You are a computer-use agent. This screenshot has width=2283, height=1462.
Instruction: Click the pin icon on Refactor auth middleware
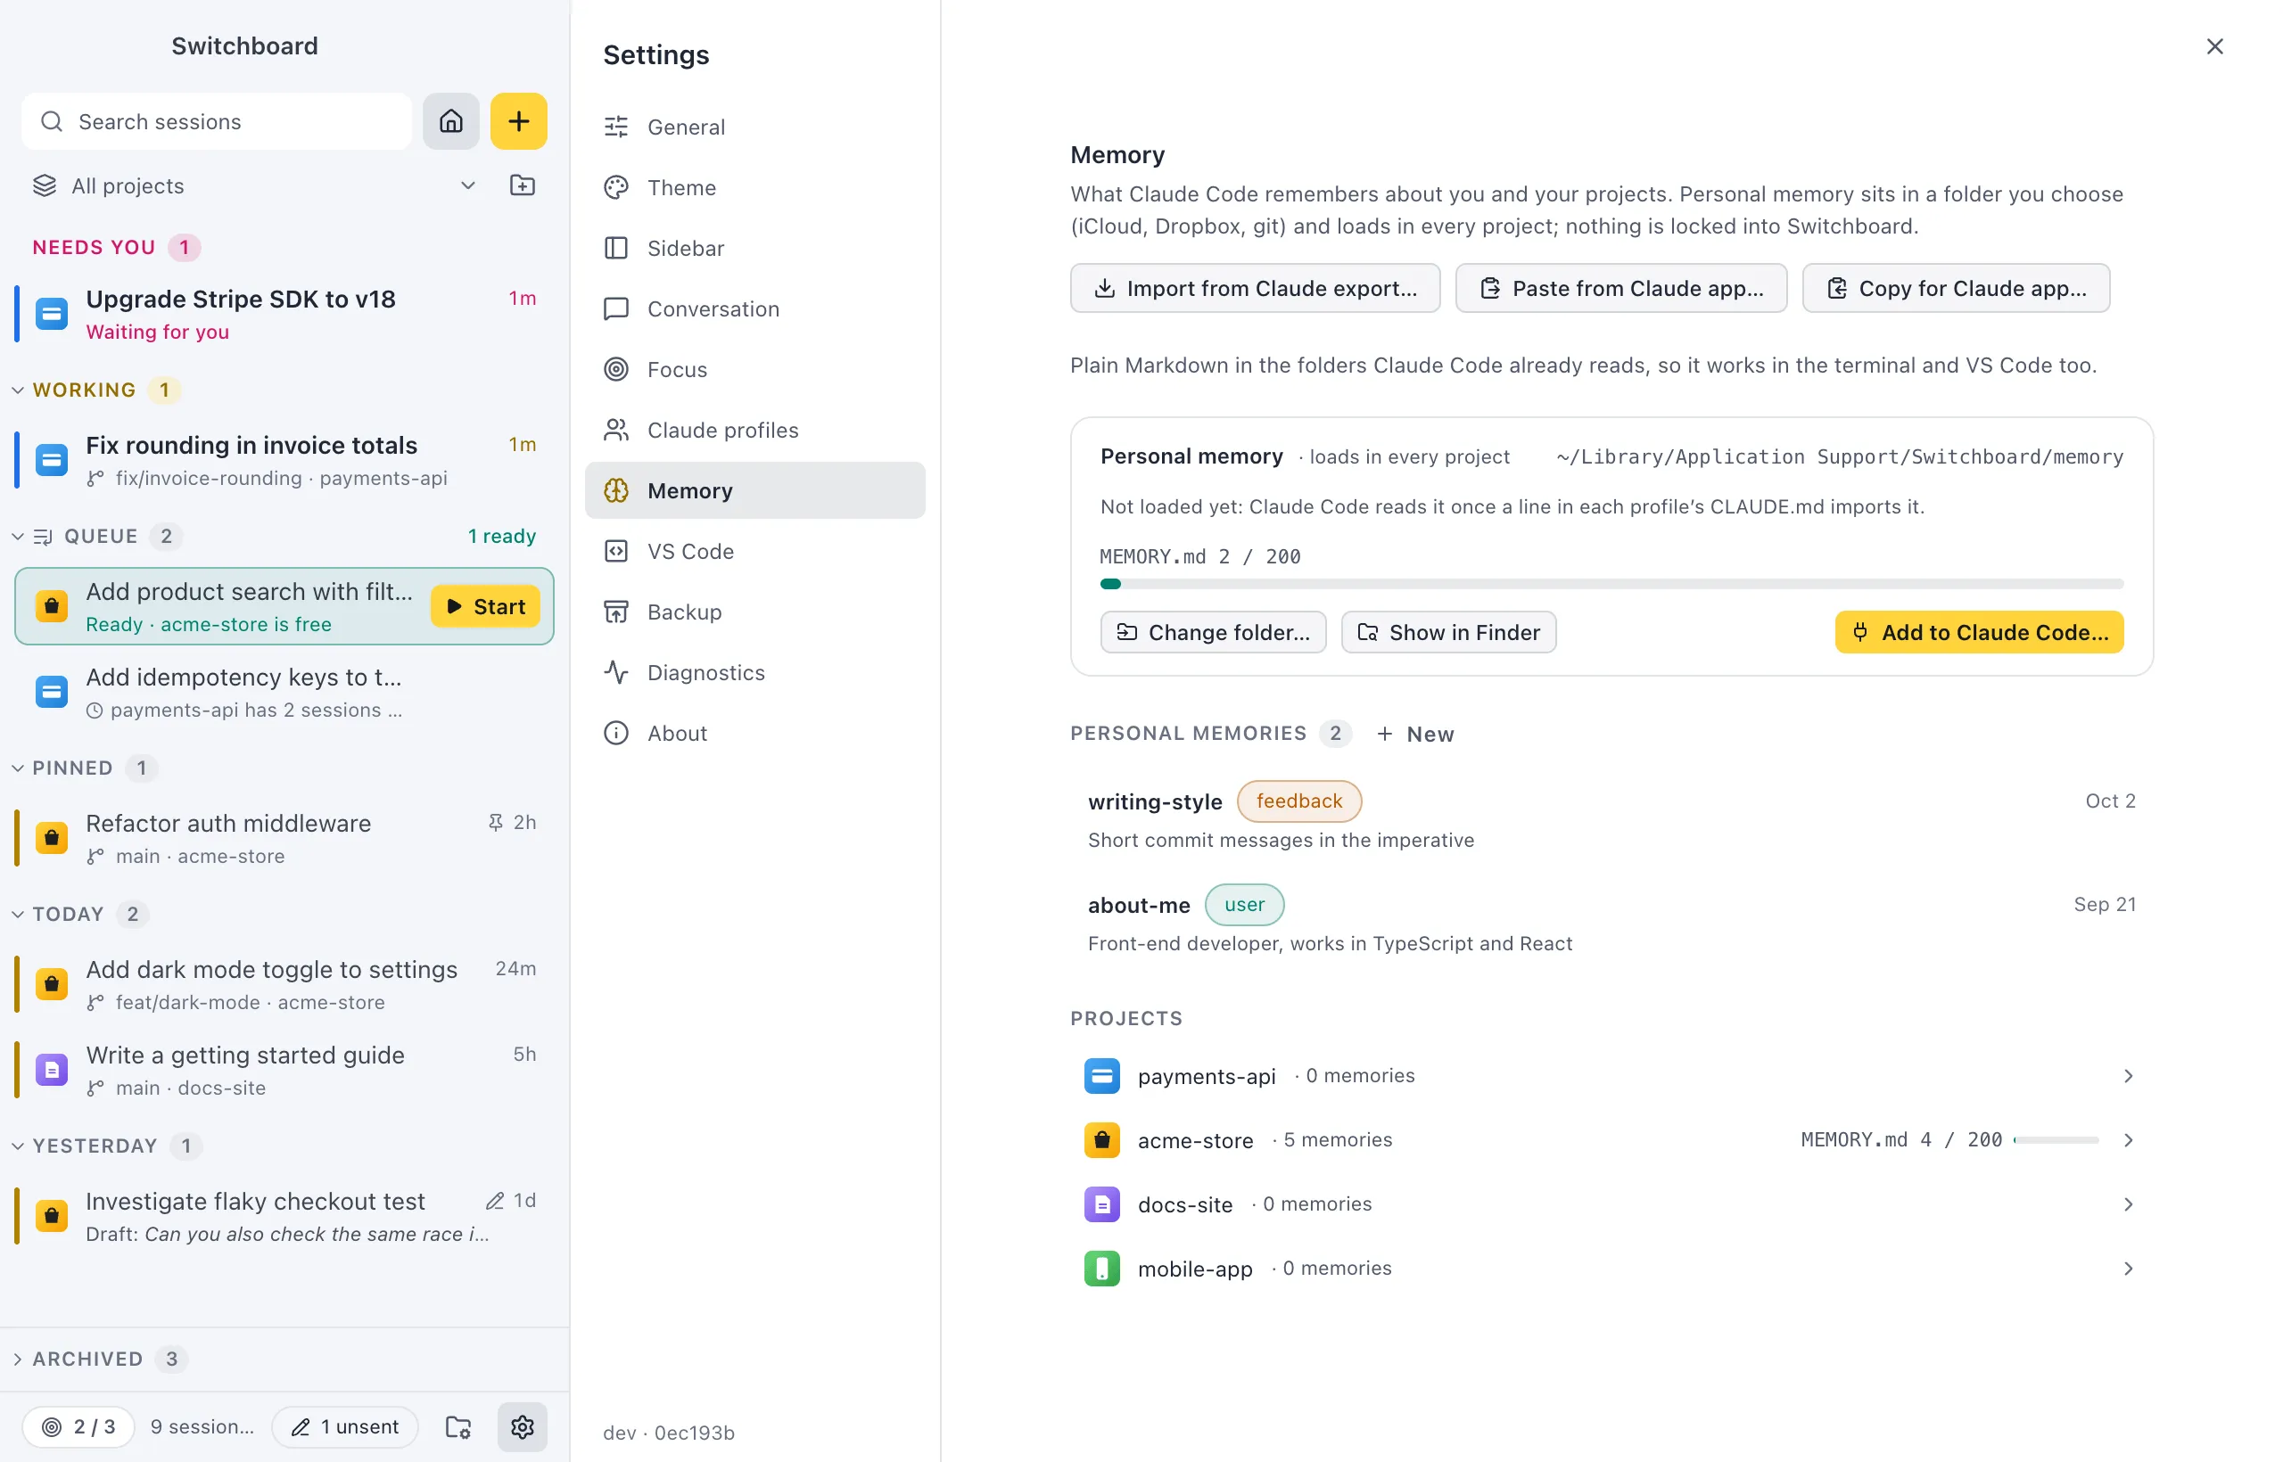496,822
